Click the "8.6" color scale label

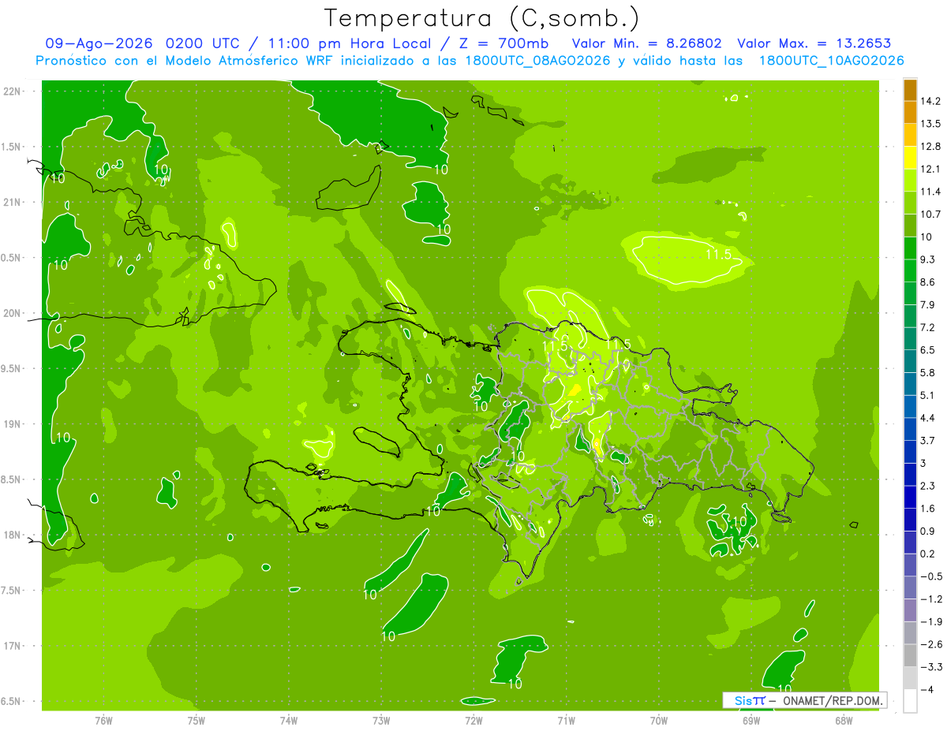coord(928,282)
